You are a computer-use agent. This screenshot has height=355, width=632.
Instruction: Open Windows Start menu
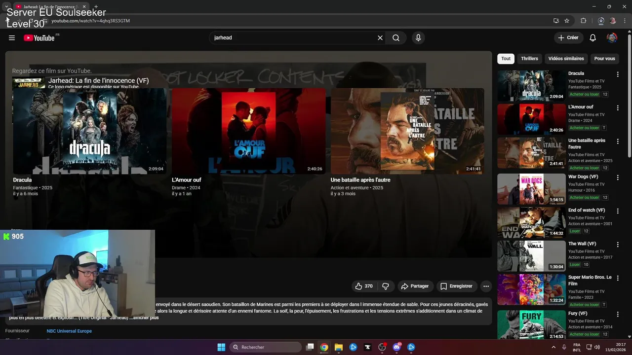pyautogui.click(x=221, y=347)
